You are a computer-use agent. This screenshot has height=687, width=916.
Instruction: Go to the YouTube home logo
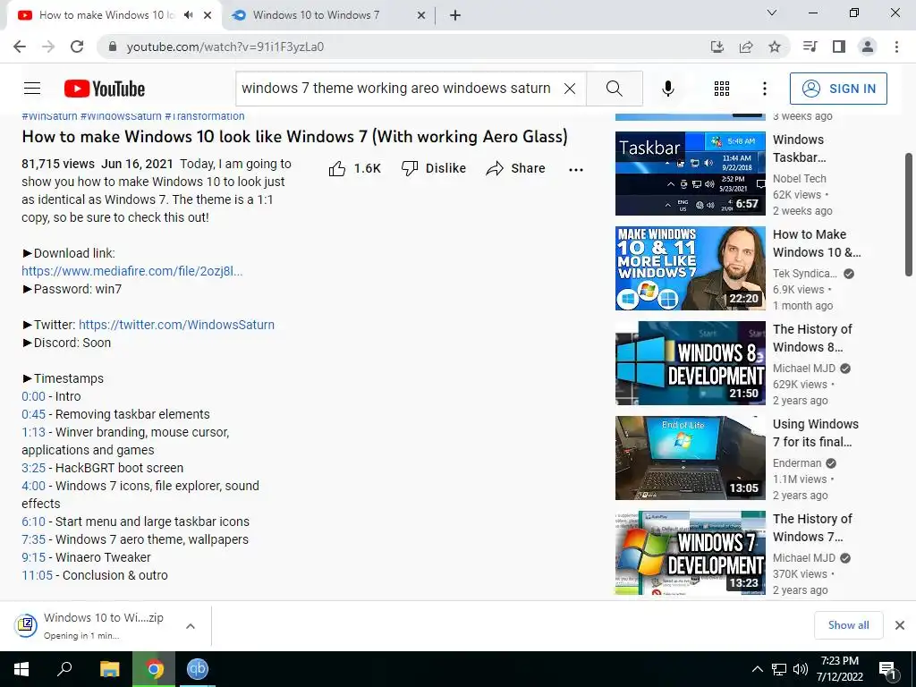[x=105, y=89]
